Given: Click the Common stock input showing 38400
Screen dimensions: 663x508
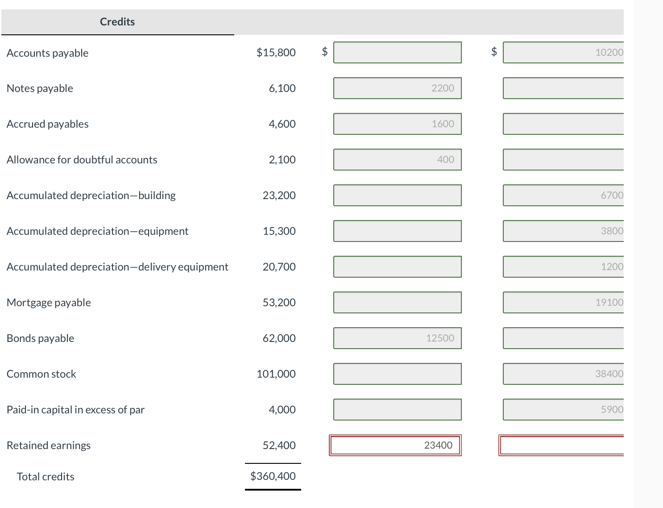Looking at the screenshot, I should point(564,374).
